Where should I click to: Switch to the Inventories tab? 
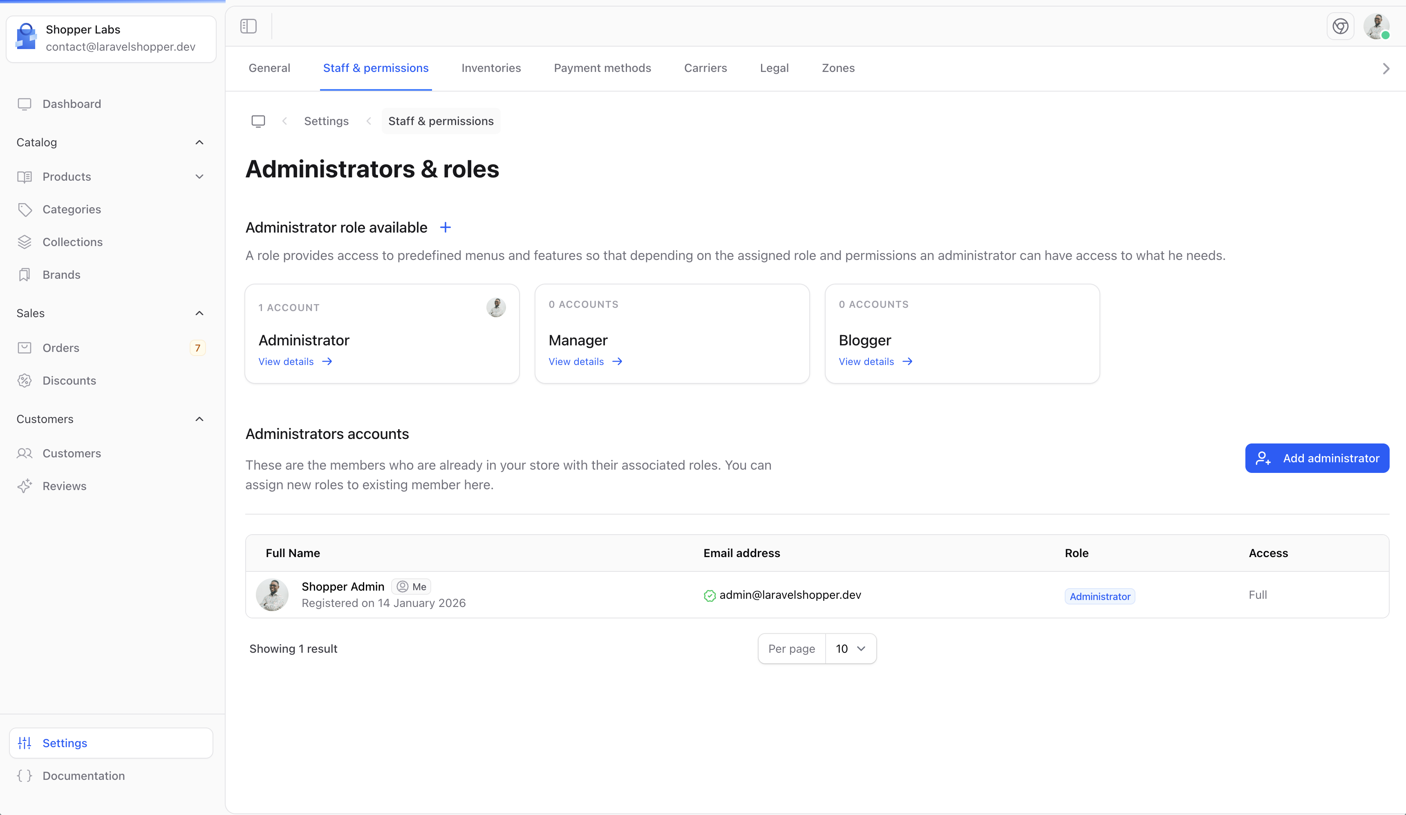[x=491, y=68]
